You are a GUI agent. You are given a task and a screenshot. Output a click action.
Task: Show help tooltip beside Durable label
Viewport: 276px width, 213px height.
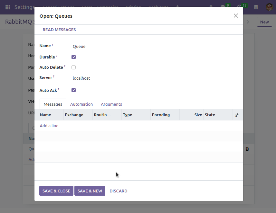pos(56,56)
